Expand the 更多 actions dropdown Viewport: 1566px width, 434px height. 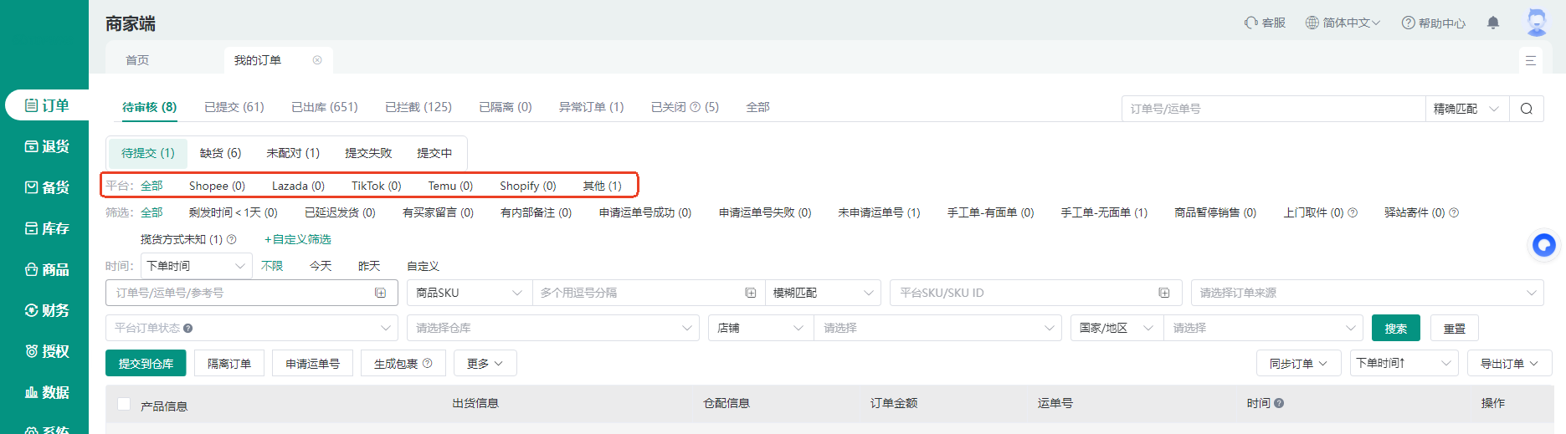point(485,364)
